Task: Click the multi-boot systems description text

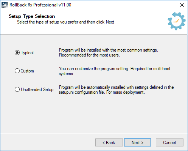Action: point(115,71)
